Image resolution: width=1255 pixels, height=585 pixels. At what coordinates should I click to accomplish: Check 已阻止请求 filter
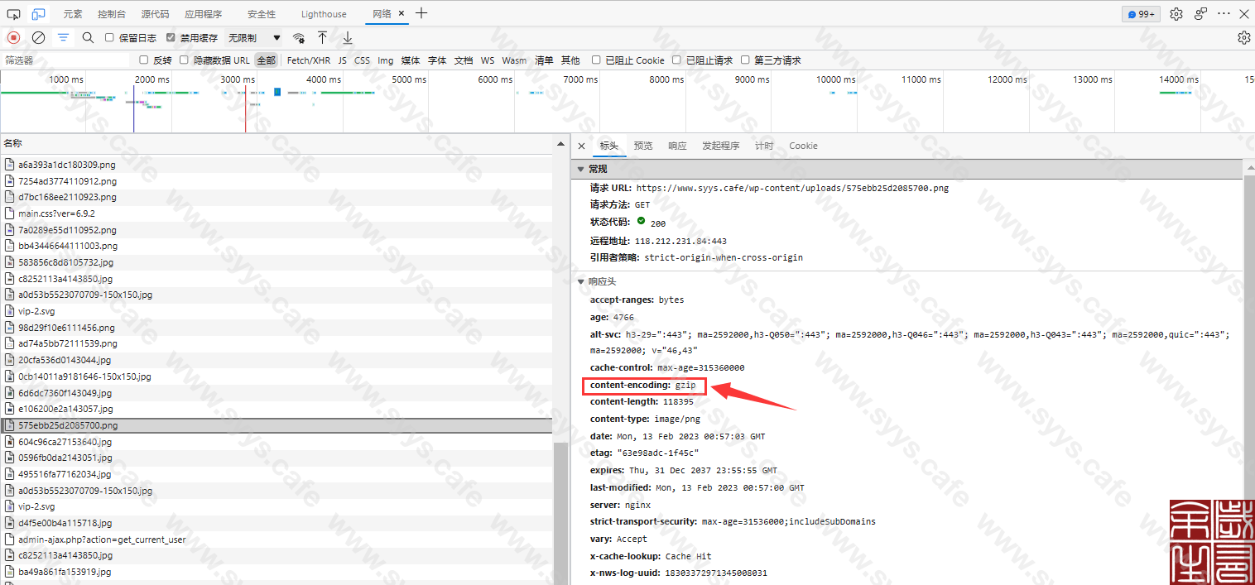[x=676, y=60]
